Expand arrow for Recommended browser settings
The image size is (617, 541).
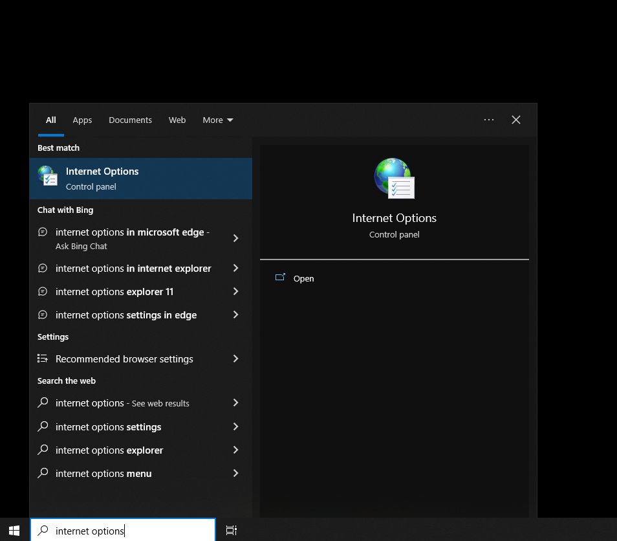[235, 359]
